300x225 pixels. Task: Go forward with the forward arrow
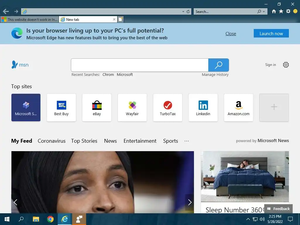pyautogui.click(x=16, y=11)
